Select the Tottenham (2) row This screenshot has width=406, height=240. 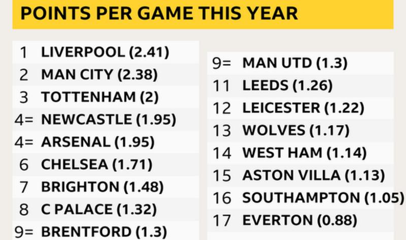click(x=100, y=97)
